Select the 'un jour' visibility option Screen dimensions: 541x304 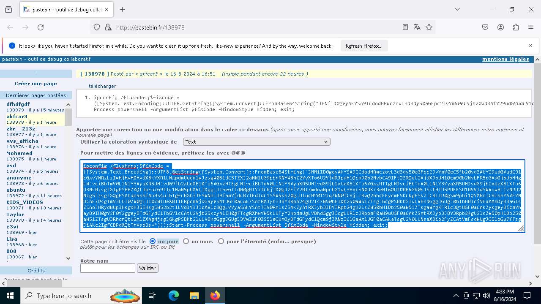[x=153, y=242]
